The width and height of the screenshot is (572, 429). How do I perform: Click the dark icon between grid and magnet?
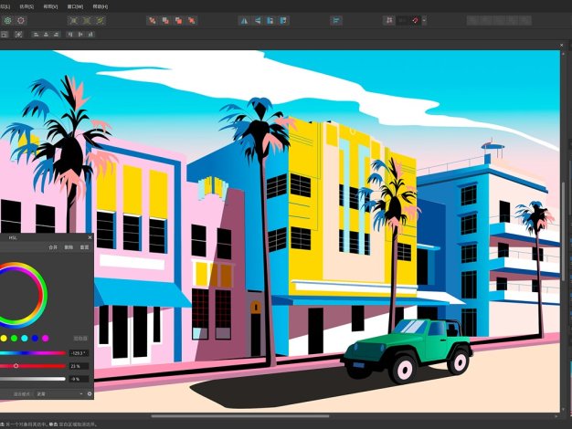click(x=402, y=20)
